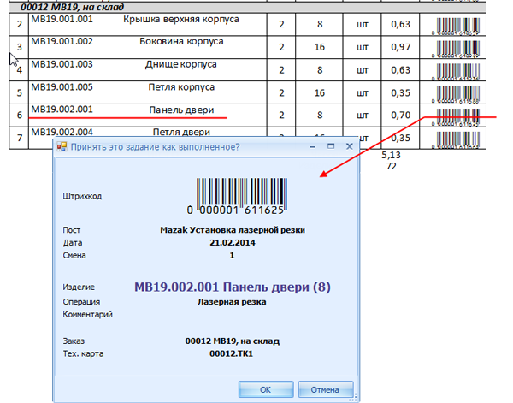Click the Тех. карта label
Viewport: 513px width, 403px height.
83,354
